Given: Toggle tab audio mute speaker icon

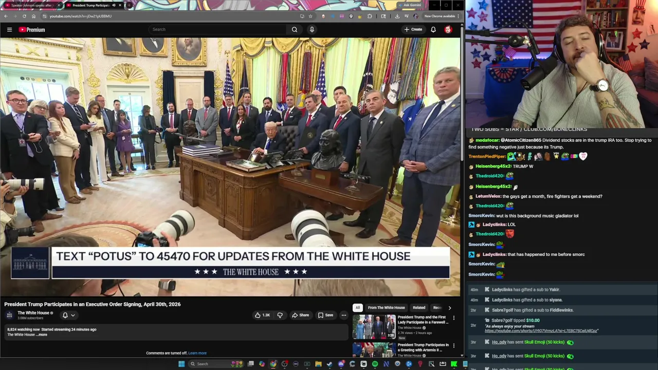Looking at the screenshot, I should click(114, 5).
